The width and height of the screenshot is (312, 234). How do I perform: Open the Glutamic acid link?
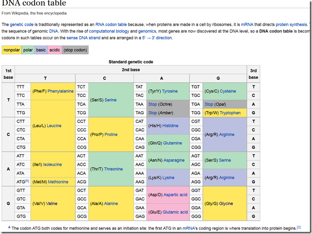point(175,212)
